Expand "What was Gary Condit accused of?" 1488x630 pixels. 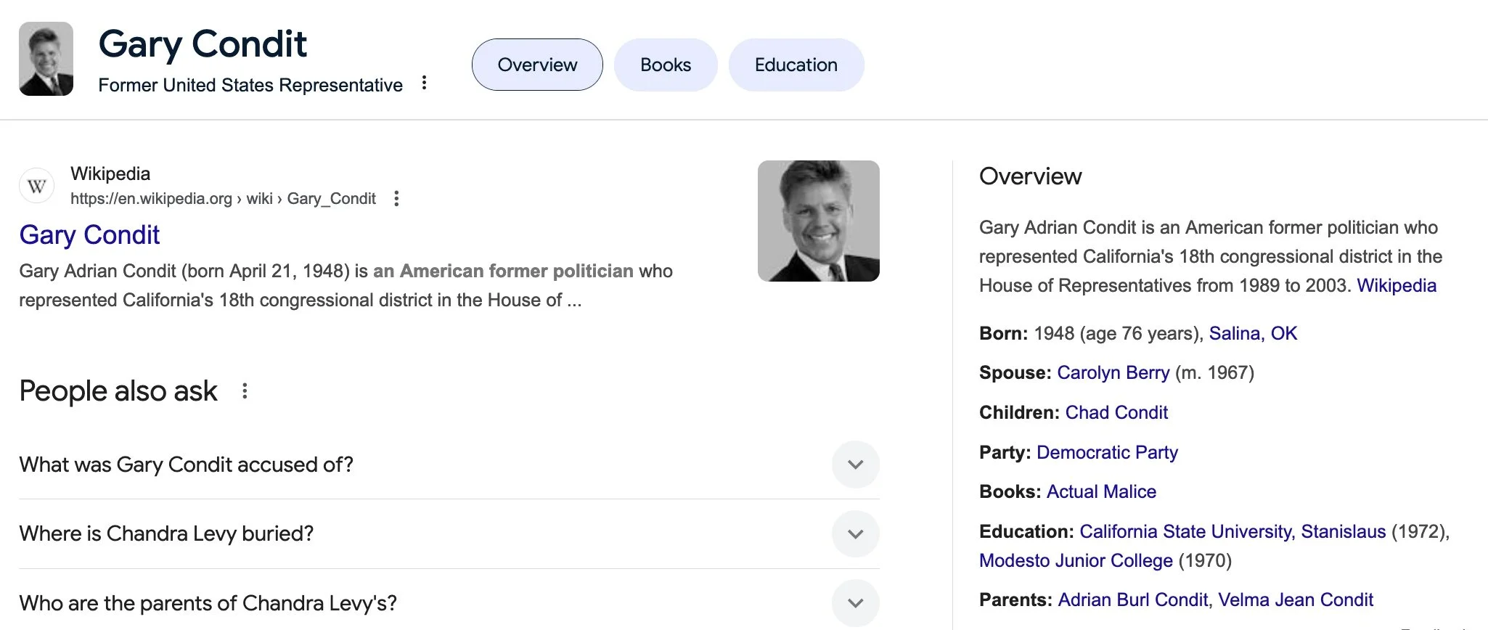coord(855,465)
